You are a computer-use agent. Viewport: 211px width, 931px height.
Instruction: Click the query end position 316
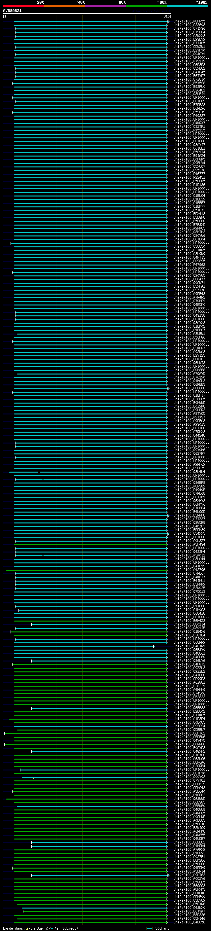pyautogui.click(x=166, y=16)
